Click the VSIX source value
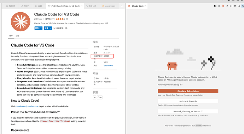This screenshot has height=134, width=244. [x=106, y=62]
